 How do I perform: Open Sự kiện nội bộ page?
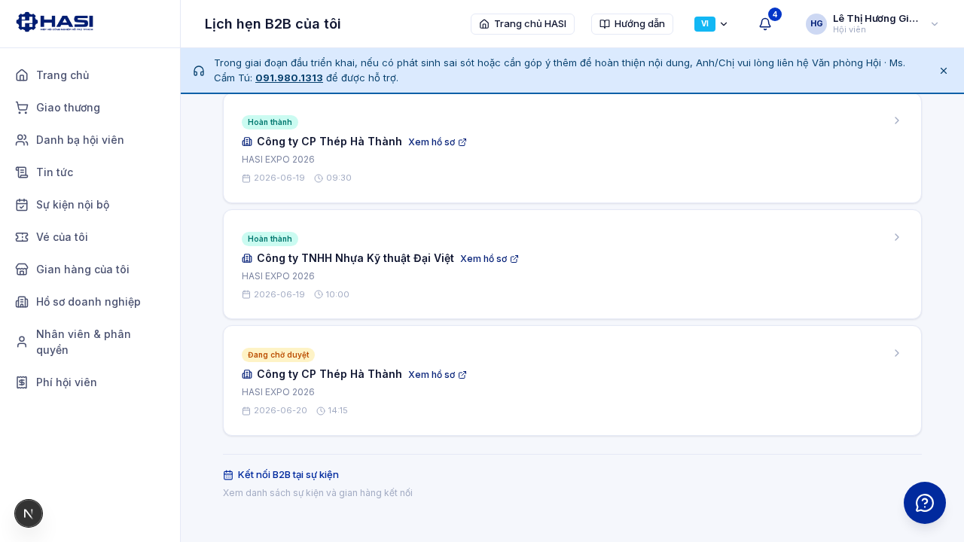pyautogui.click(x=90, y=205)
